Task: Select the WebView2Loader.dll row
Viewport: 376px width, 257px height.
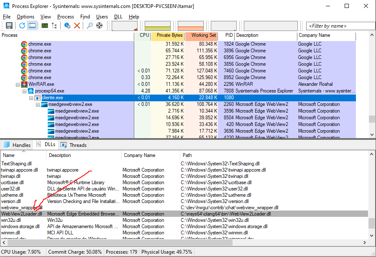Action: pos(184,214)
